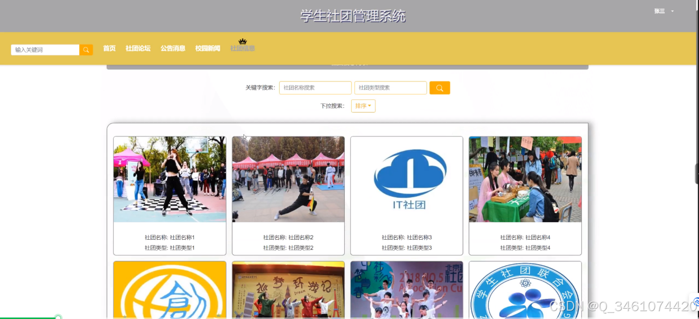Open the tea ceremony photo for 社团名称4
This screenshot has width=699, height=319.
click(x=525, y=180)
